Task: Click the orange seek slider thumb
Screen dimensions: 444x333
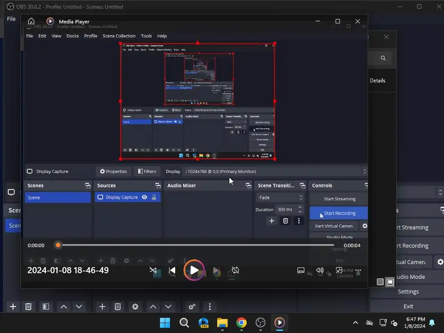Action: (58, 245)
